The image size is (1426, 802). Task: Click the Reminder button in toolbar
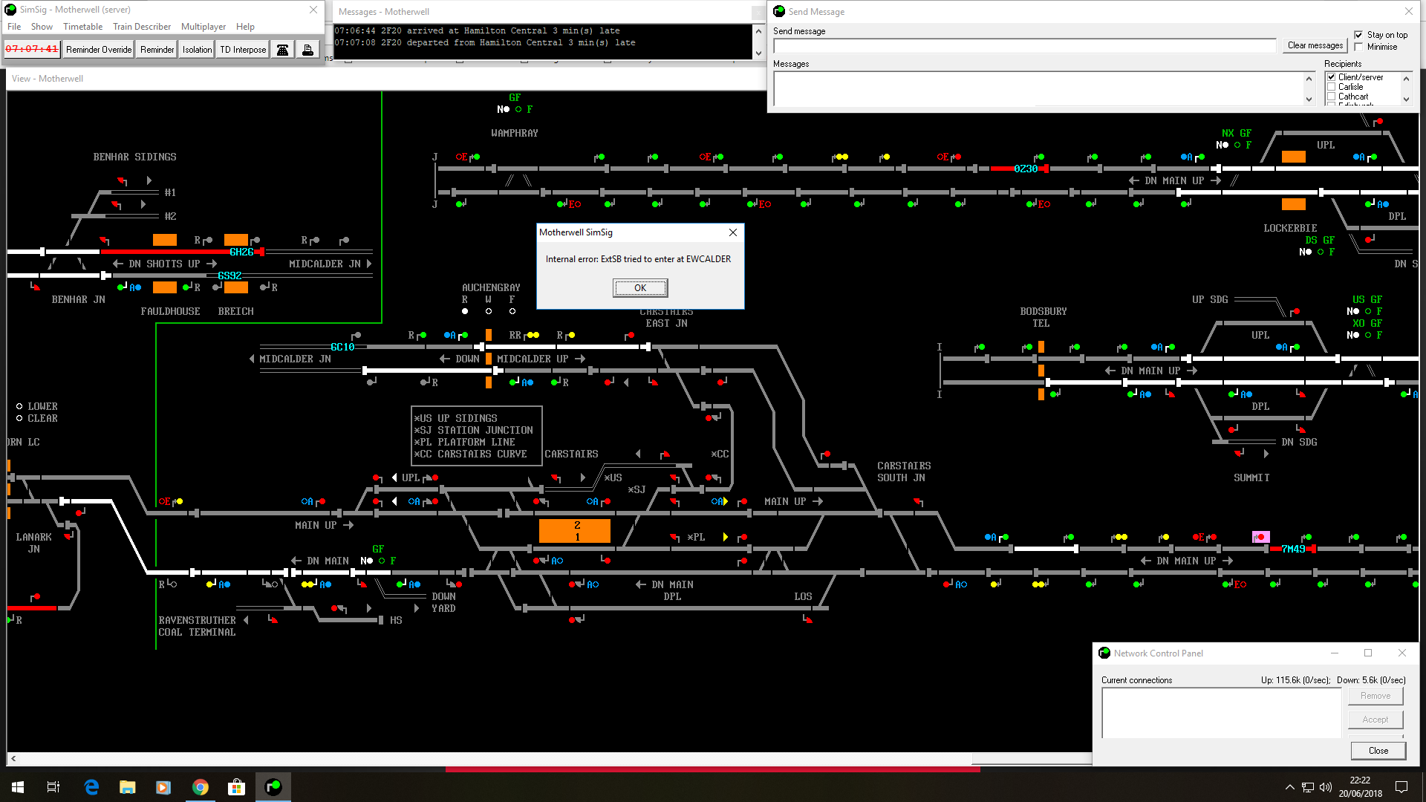coord(157,50)
